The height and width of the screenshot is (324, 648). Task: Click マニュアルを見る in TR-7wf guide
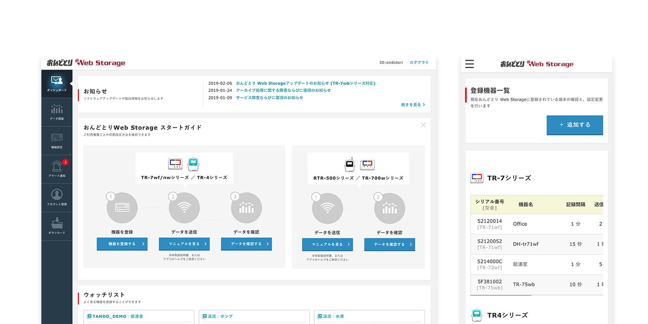184,244
